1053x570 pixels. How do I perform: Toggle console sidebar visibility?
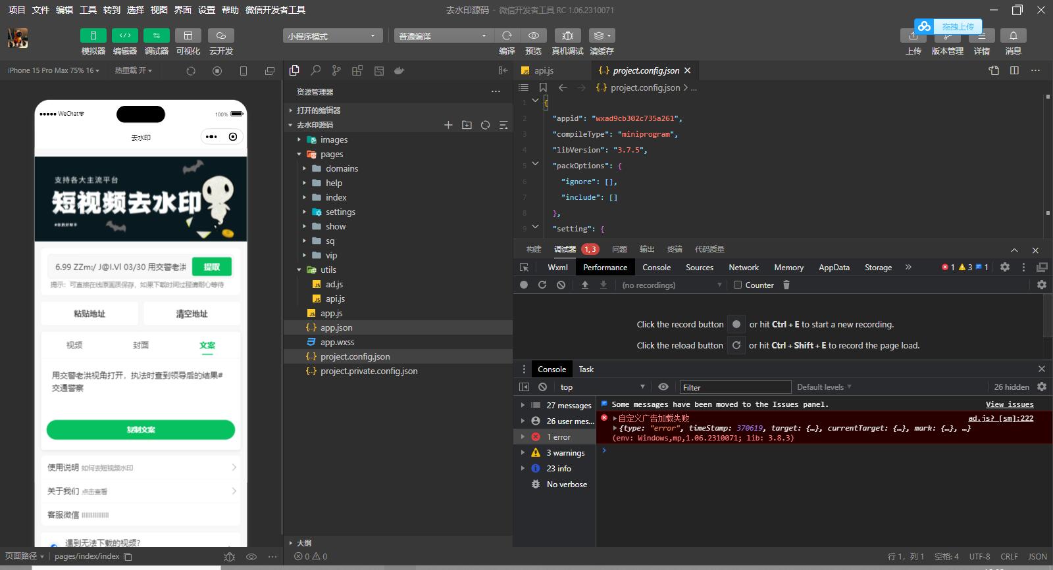[x=525, y=387]
